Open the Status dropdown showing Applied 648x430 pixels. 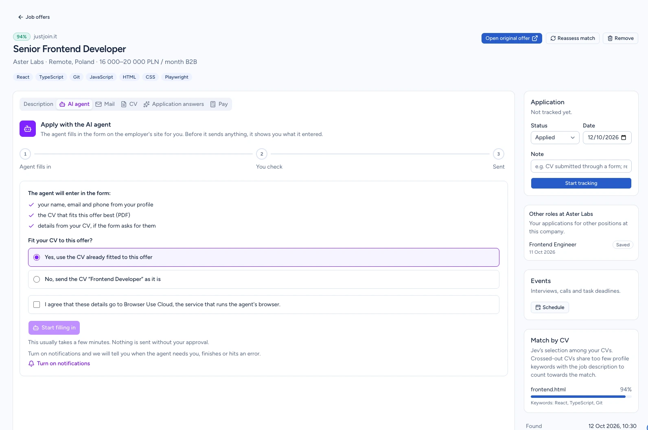pyautogui.click(x=555, y=138)
